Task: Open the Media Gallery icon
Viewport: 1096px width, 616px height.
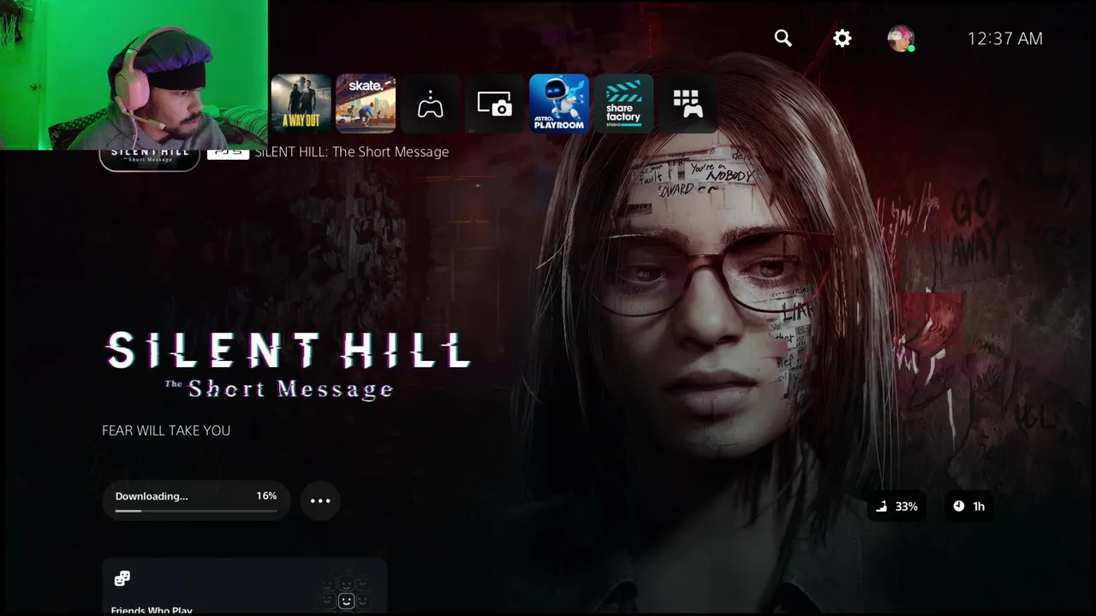Action: pyautogui.click(x=495, y=104)
